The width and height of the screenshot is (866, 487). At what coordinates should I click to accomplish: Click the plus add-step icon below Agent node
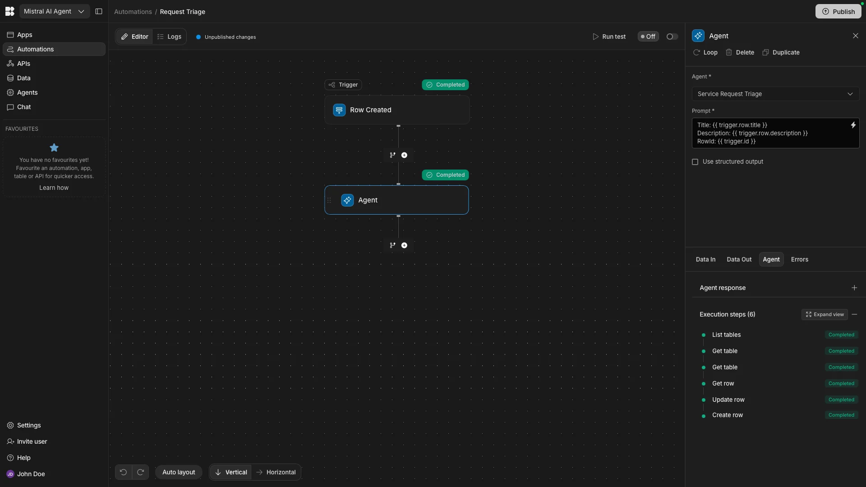404,245
